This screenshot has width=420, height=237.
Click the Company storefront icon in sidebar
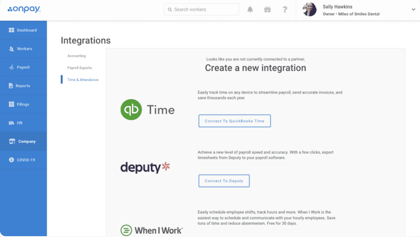(x=12, y=141)
